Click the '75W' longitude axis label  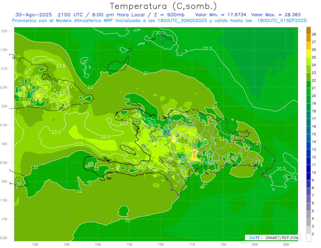coord(67,245)
